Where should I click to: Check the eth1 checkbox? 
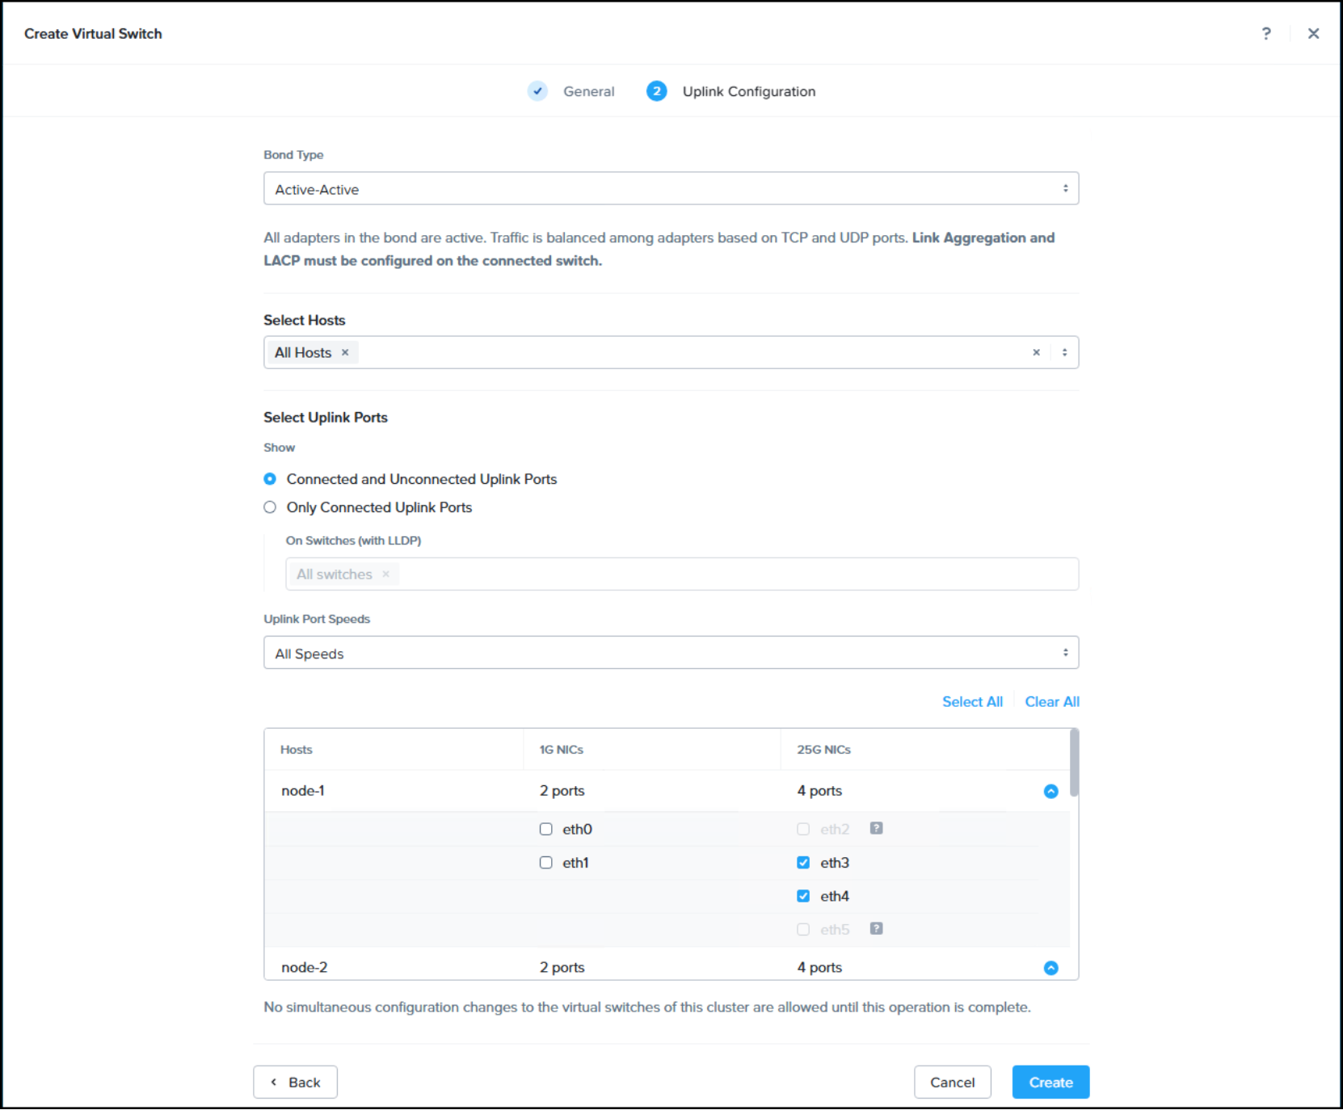tap(546, 863)
